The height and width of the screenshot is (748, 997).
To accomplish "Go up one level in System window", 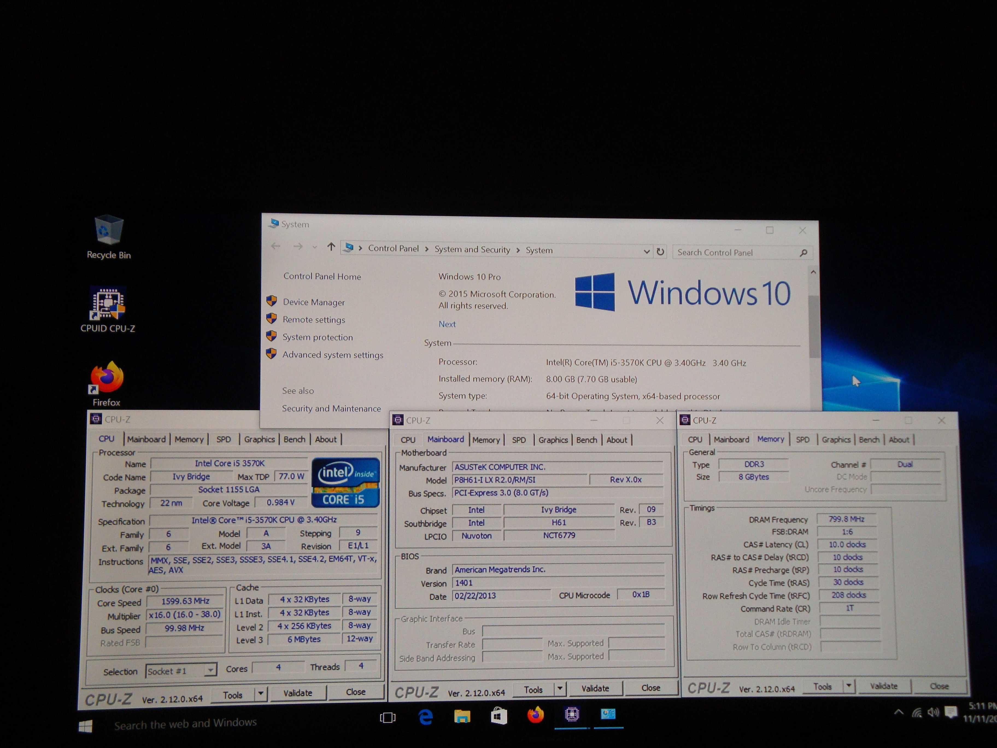I will (331, 246).
